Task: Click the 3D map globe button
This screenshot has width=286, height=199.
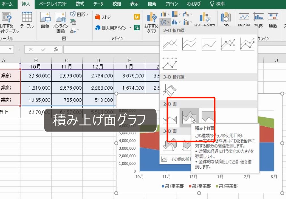Action: (x=226, y=19)
